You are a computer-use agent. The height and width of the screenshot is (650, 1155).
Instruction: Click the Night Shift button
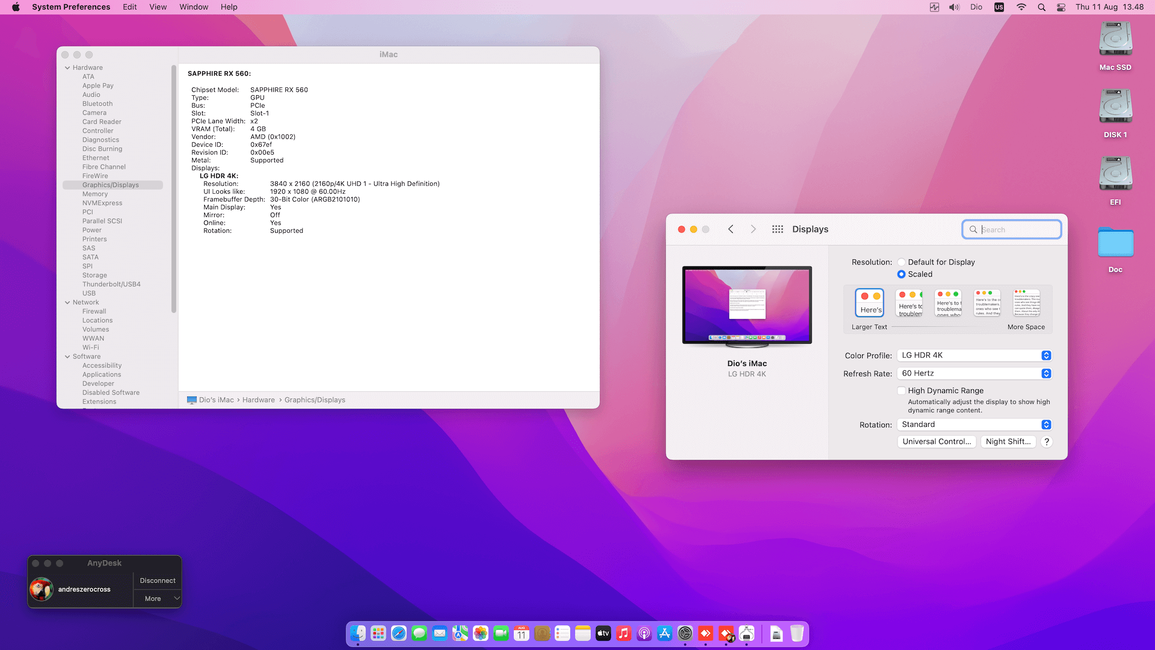pos(1008,442)
